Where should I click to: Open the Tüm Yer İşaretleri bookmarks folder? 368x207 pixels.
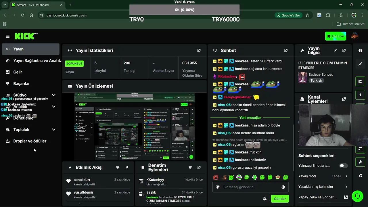(x=350, y=24)
